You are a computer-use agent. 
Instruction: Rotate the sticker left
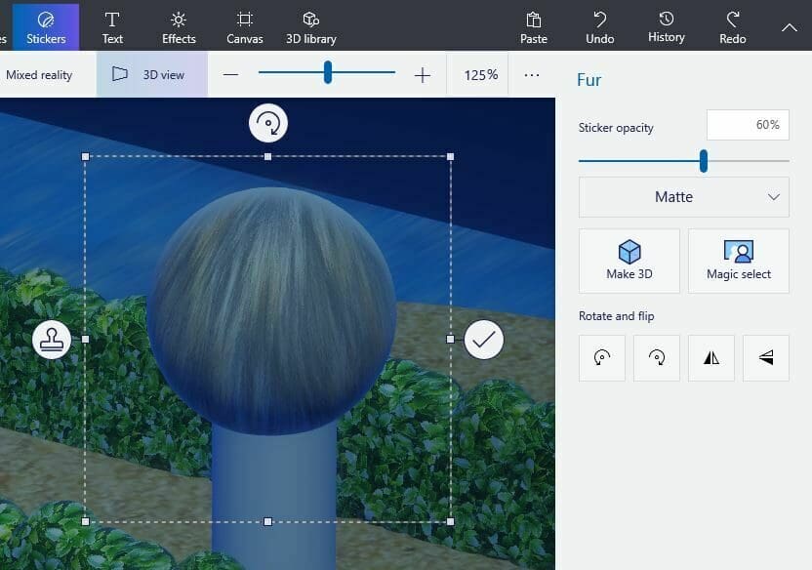[x=602, y=358]
